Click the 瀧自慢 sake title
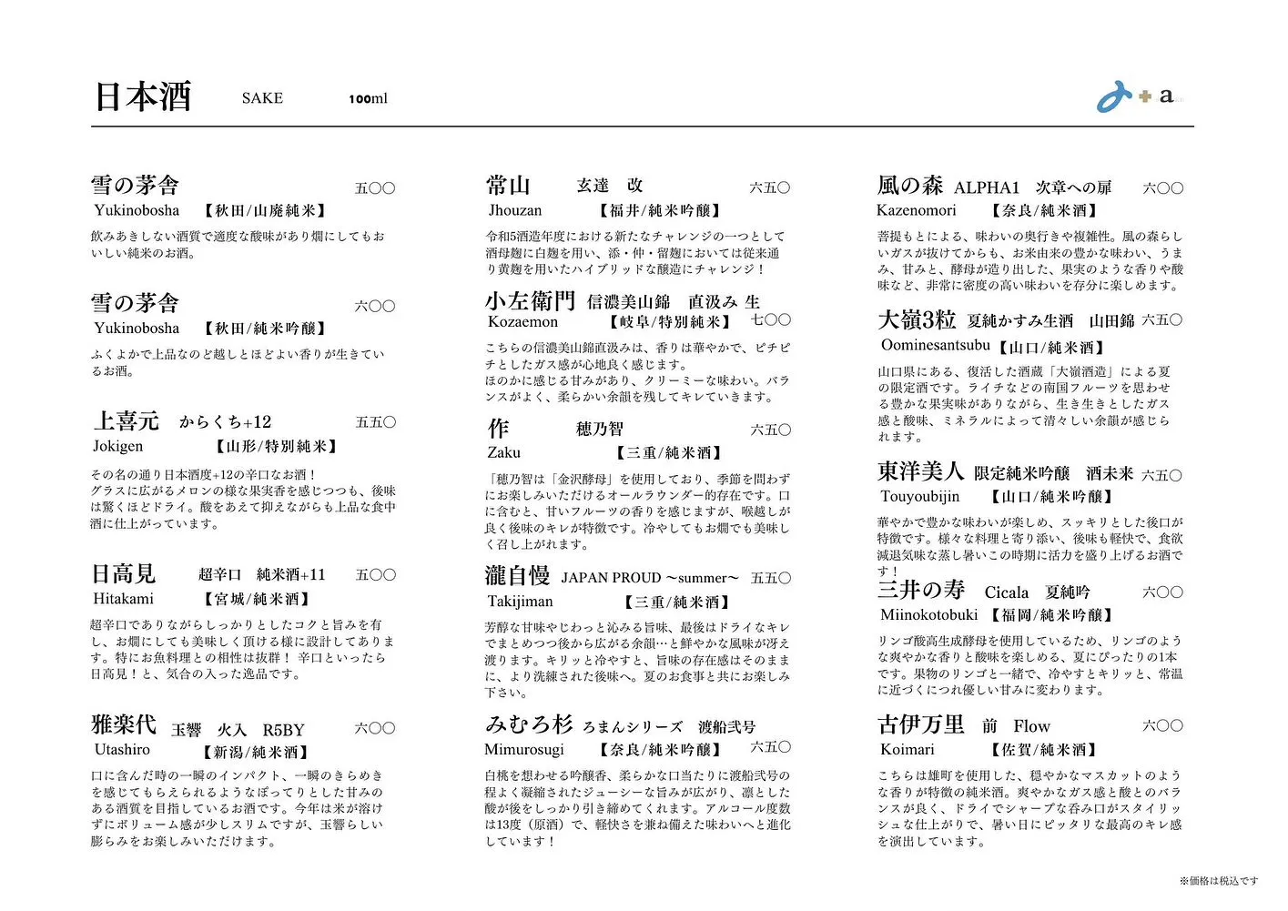 pos(518,576)
